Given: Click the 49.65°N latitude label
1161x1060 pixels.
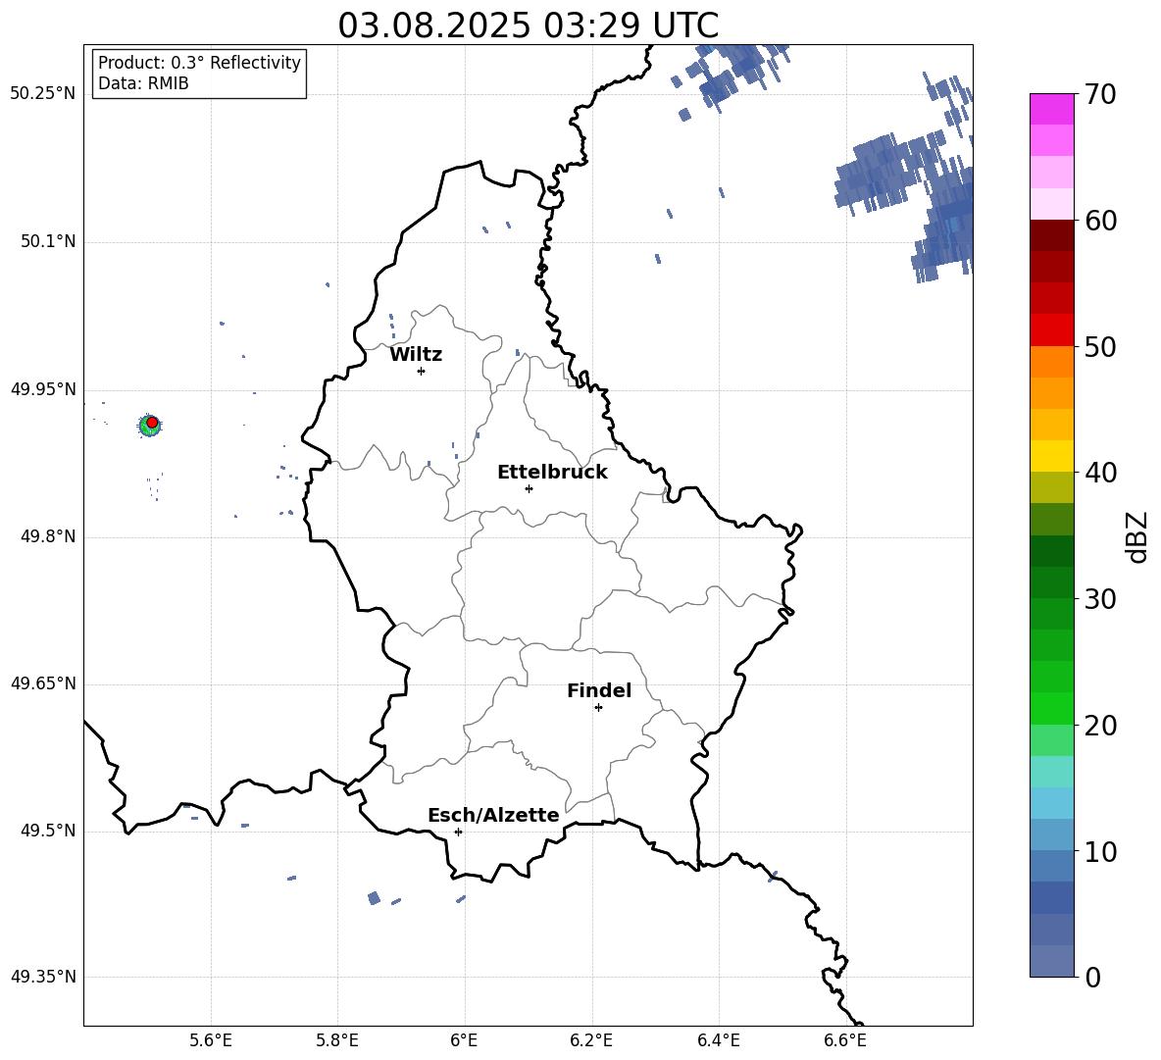Looking at the screenshot, I should pyautogui.click(x=43, y=683).
